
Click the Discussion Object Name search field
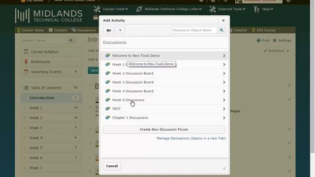point(194,30)
